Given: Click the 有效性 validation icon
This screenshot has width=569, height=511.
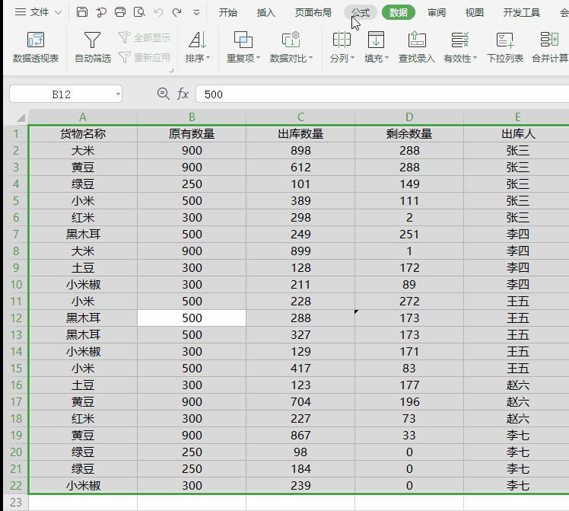Looking at the screenshot, I should tap(460, 40).
